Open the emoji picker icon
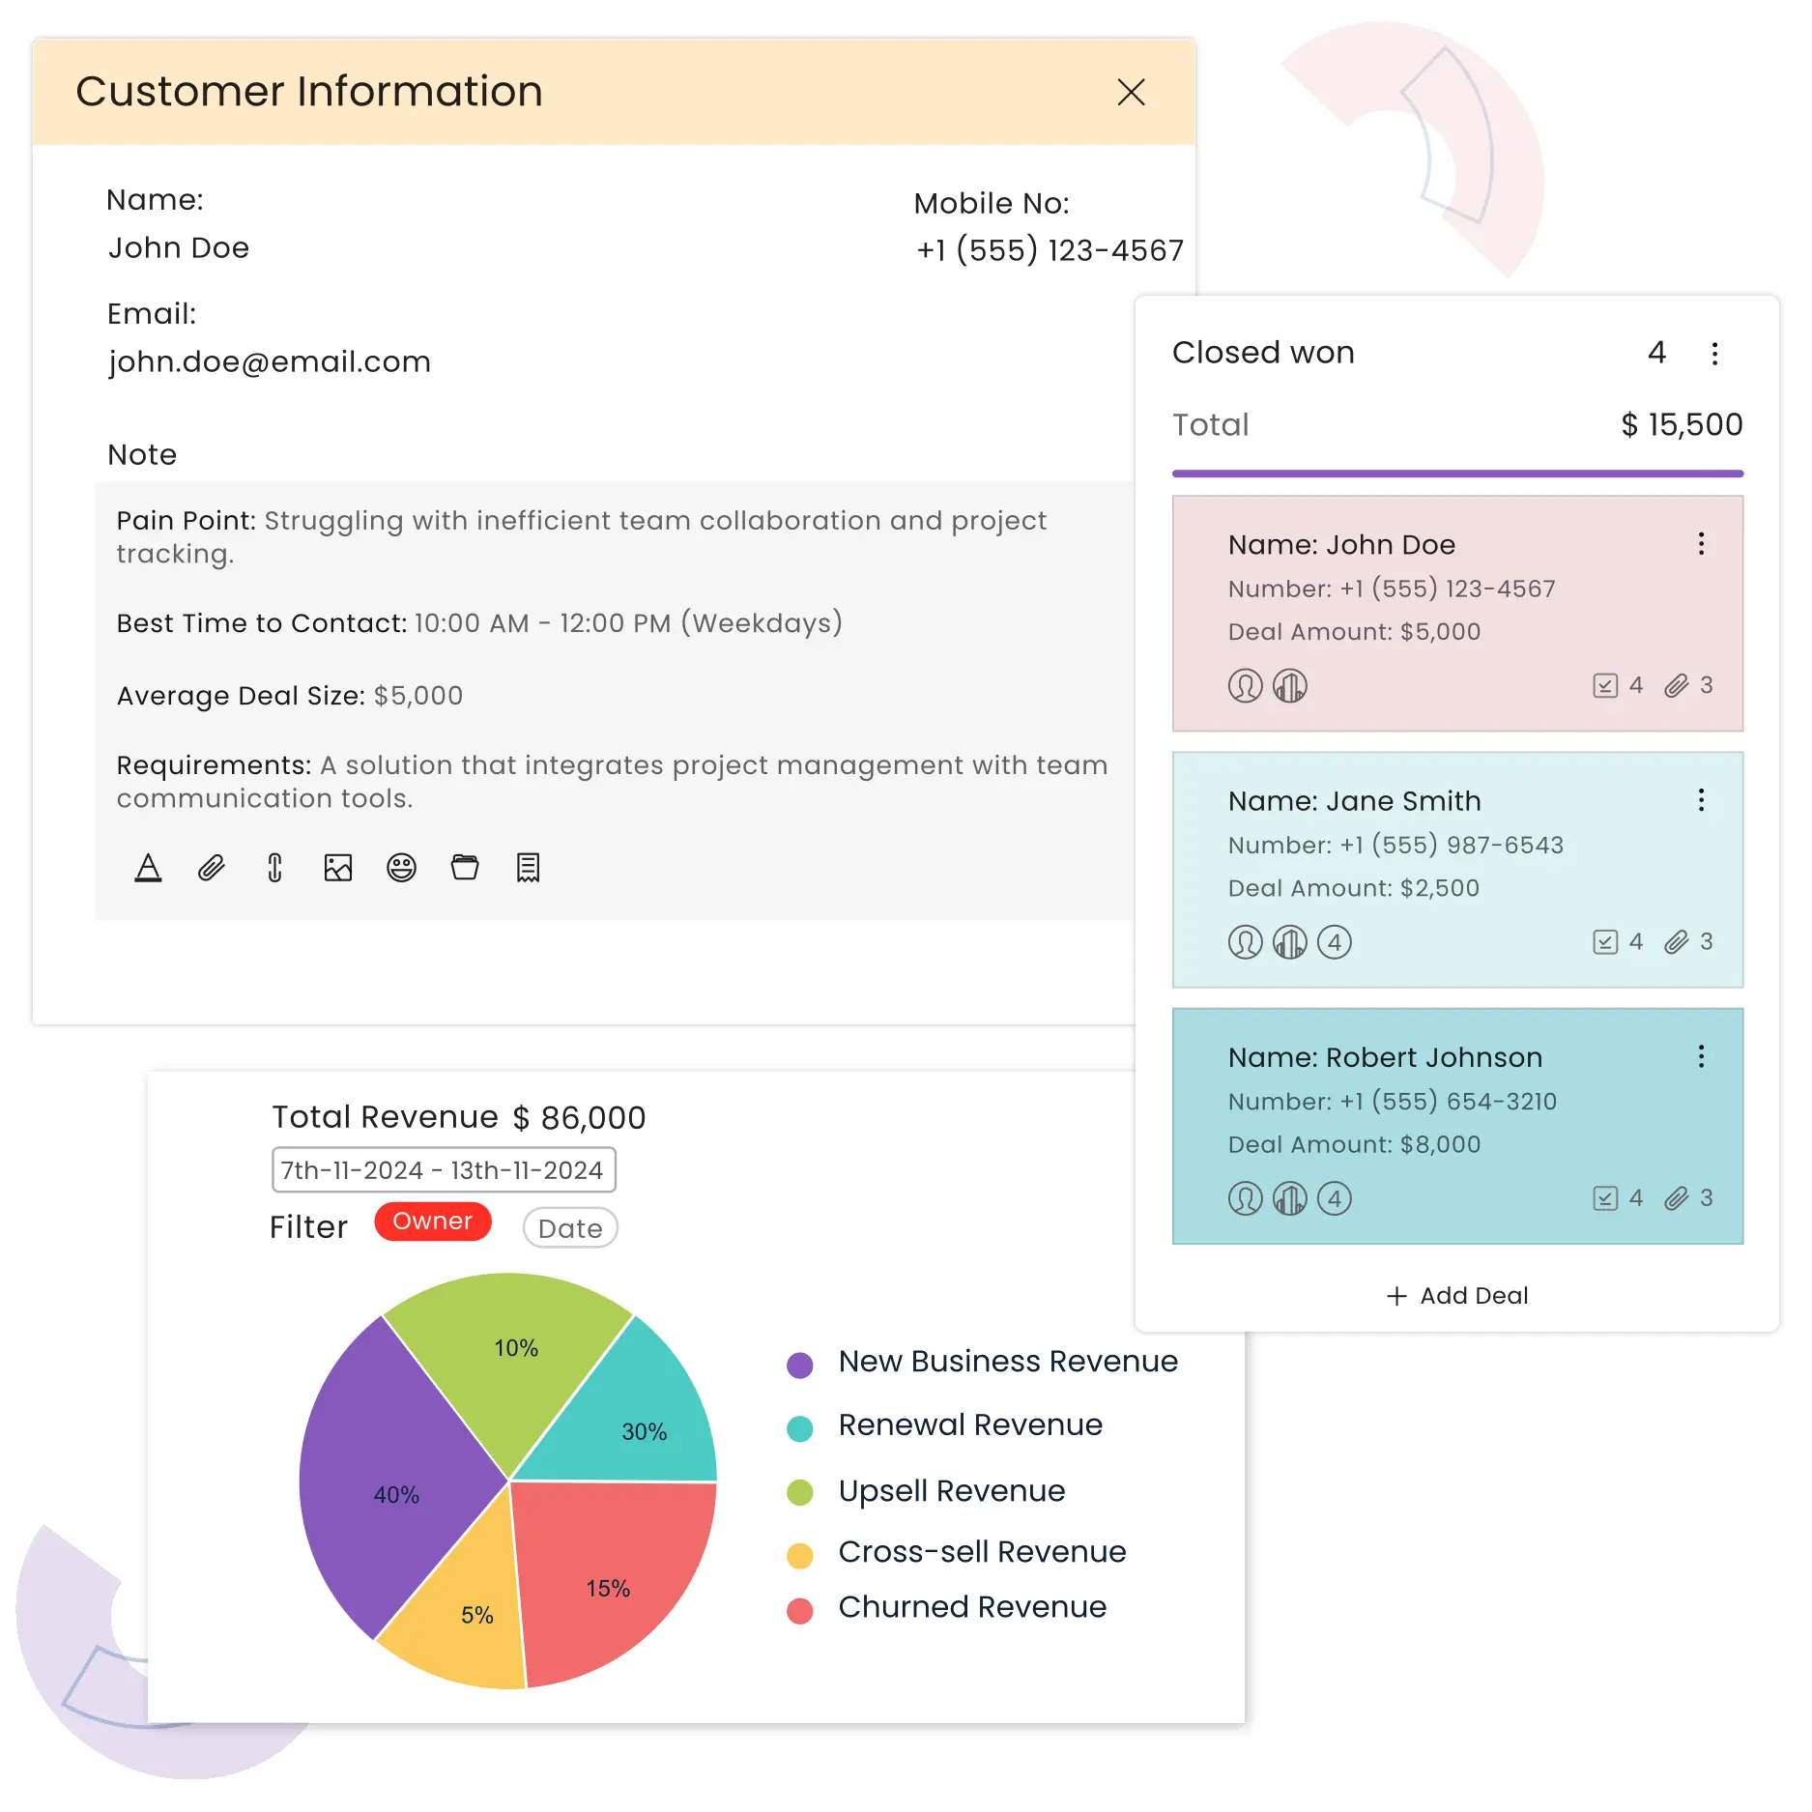Viewport: 1812px width, 1812px height. pyautogui.click(x=401, y=868)
